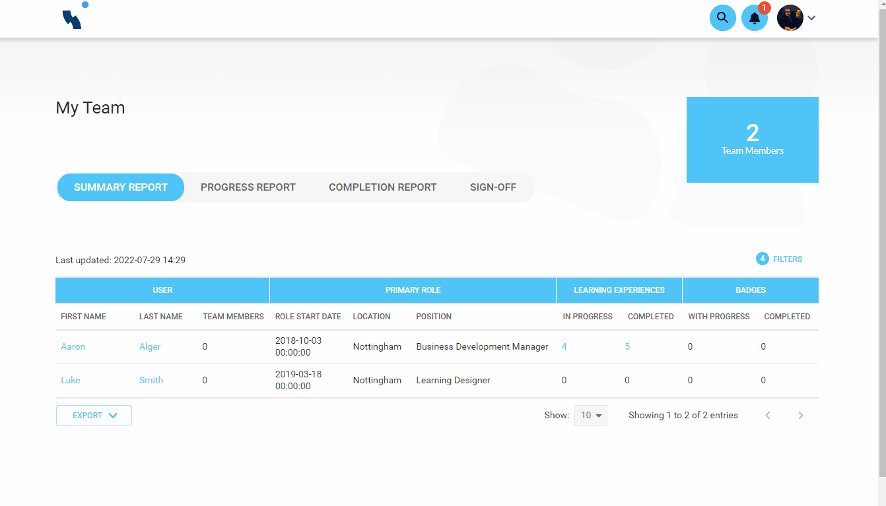Open the Filters panel showing 4 active filters
Image resolution: width=886 pixels, height=506 pixels.
[779, 259]
